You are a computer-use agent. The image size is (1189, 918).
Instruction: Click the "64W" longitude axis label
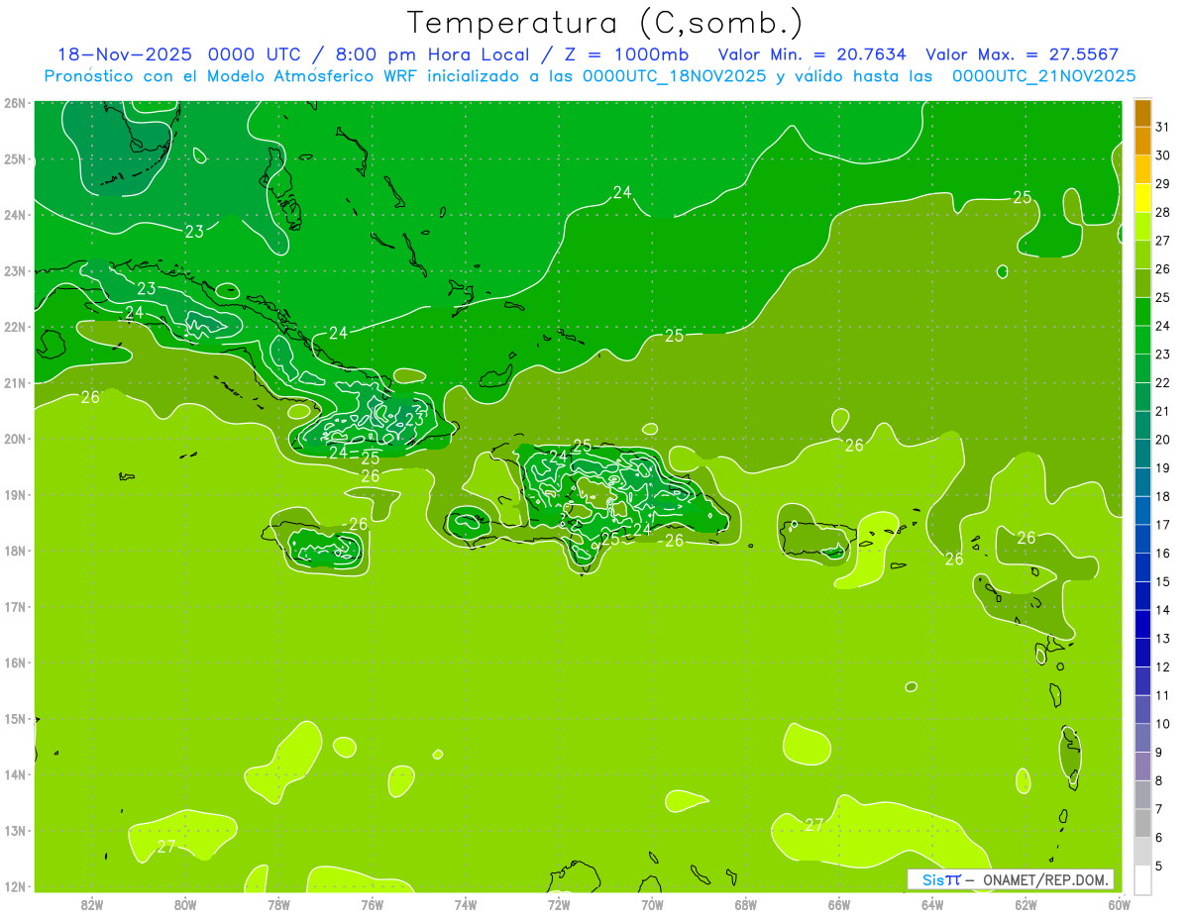932,904
